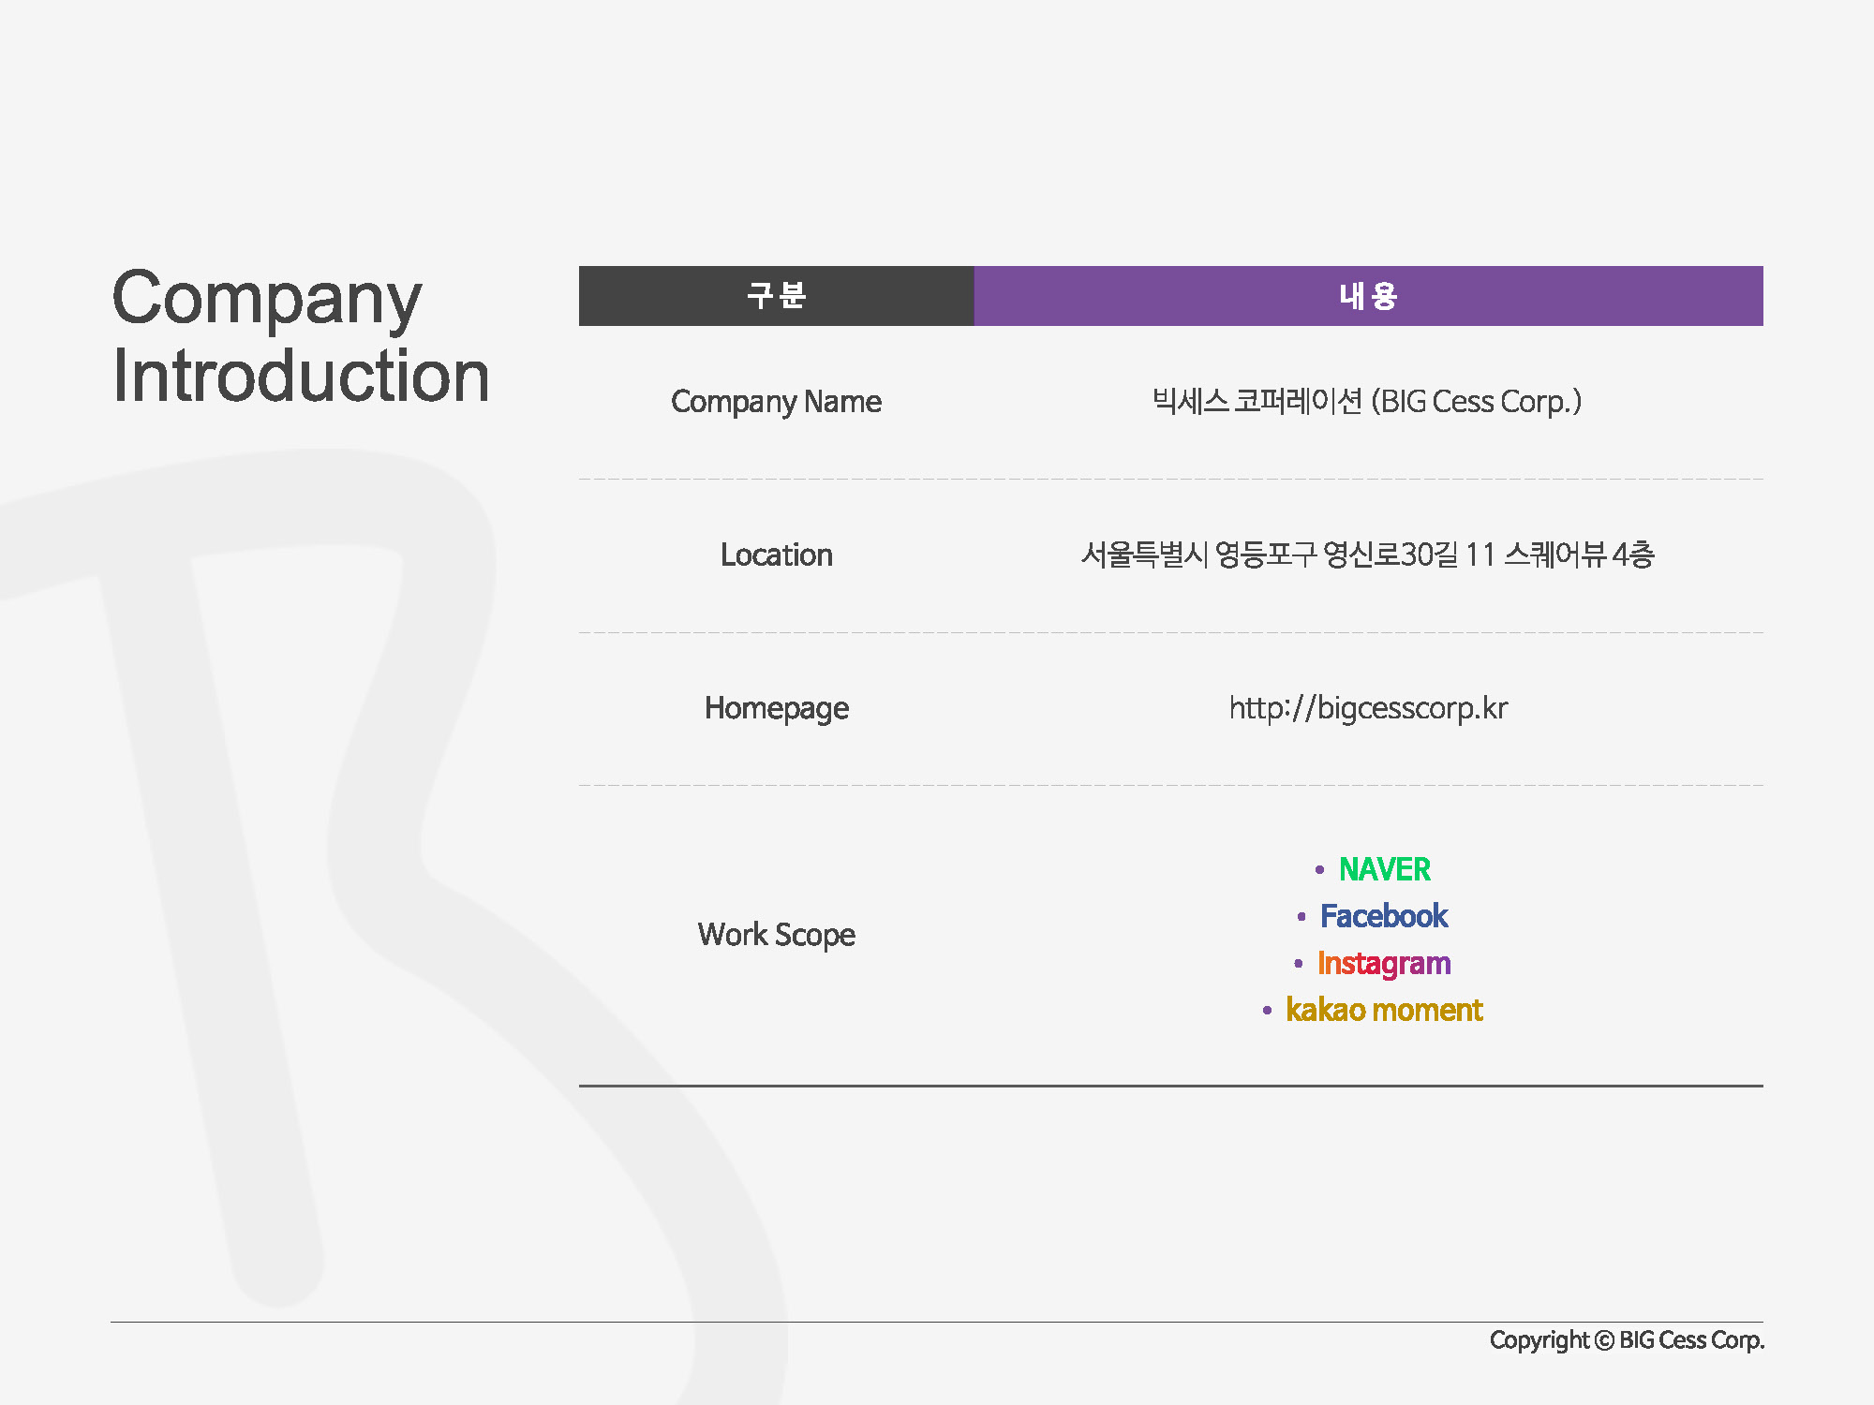1874x1405 pixels.
Task: Click the purple bullet beside kakao moment
Action: coord(1267,1011)
